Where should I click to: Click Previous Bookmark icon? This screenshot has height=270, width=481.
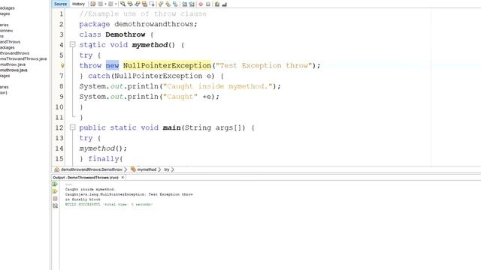tap(160, 4)
